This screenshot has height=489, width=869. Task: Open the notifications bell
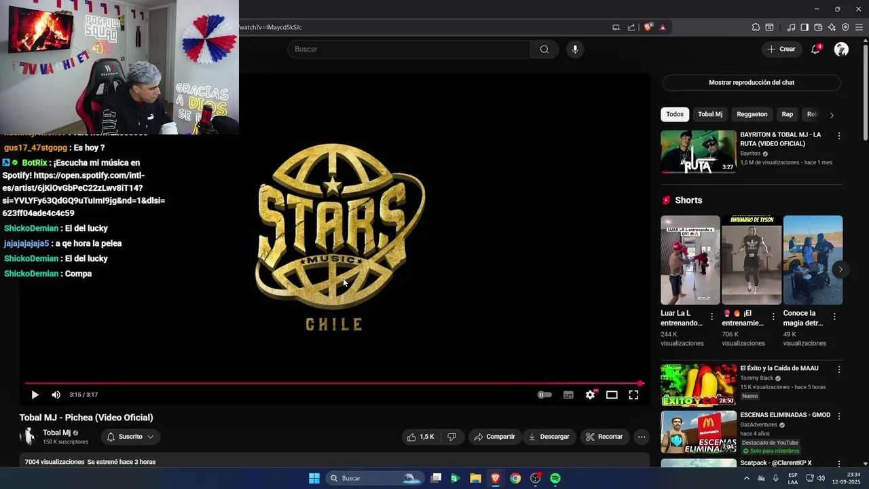point(815,49)
